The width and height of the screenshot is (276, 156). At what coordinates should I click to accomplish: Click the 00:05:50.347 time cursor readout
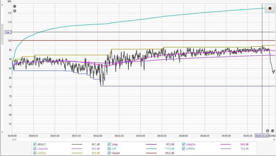[262, 136]
